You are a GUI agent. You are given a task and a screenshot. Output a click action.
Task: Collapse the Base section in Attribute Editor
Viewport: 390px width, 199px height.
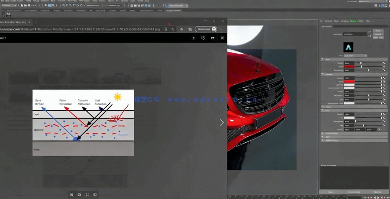tap(323, 59)
